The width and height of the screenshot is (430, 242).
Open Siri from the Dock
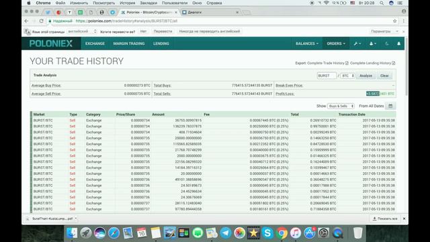(x=100, y=233)
